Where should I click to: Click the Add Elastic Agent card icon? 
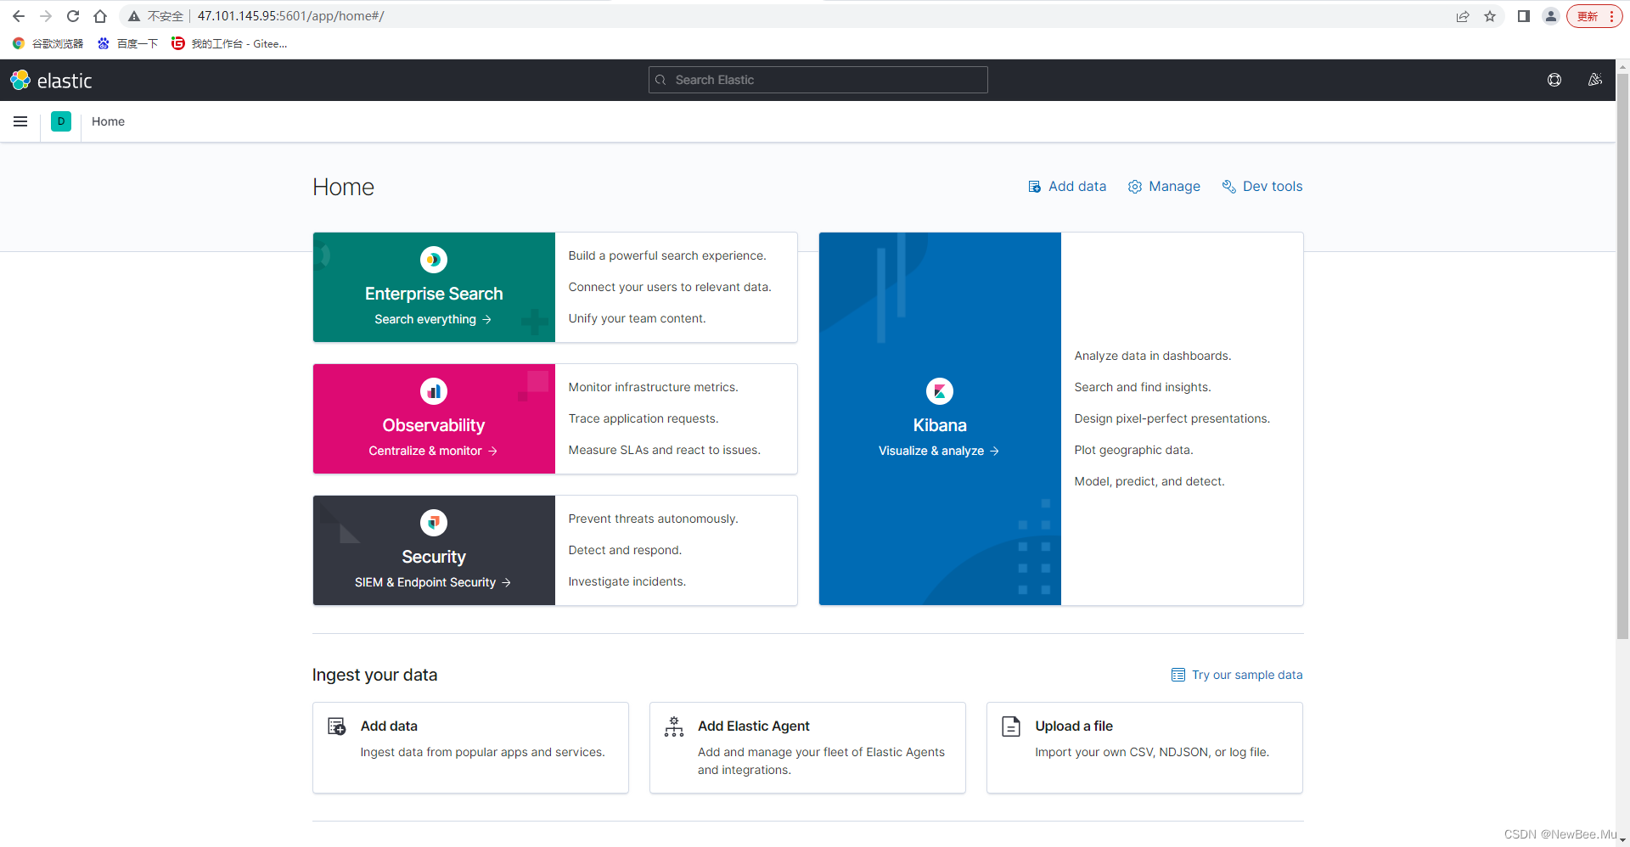674,726
